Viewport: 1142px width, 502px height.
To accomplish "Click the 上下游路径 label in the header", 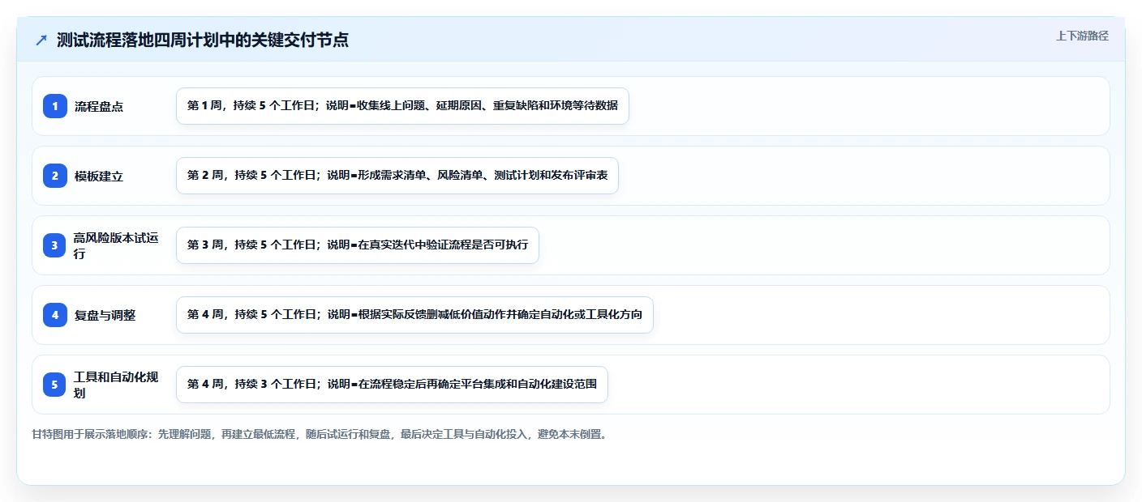I will (x=1082, y=36).
